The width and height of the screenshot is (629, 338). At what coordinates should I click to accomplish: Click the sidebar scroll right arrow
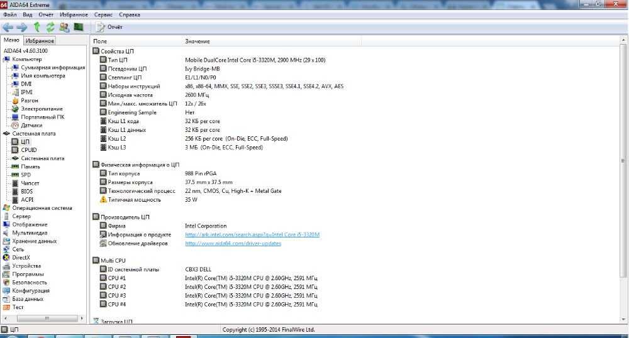point(82,319)
